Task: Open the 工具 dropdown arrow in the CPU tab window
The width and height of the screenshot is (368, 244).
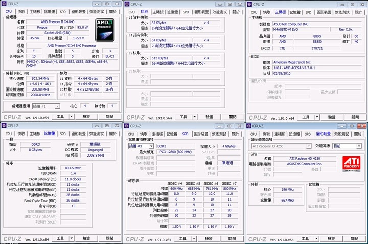Action: point(72,116)
